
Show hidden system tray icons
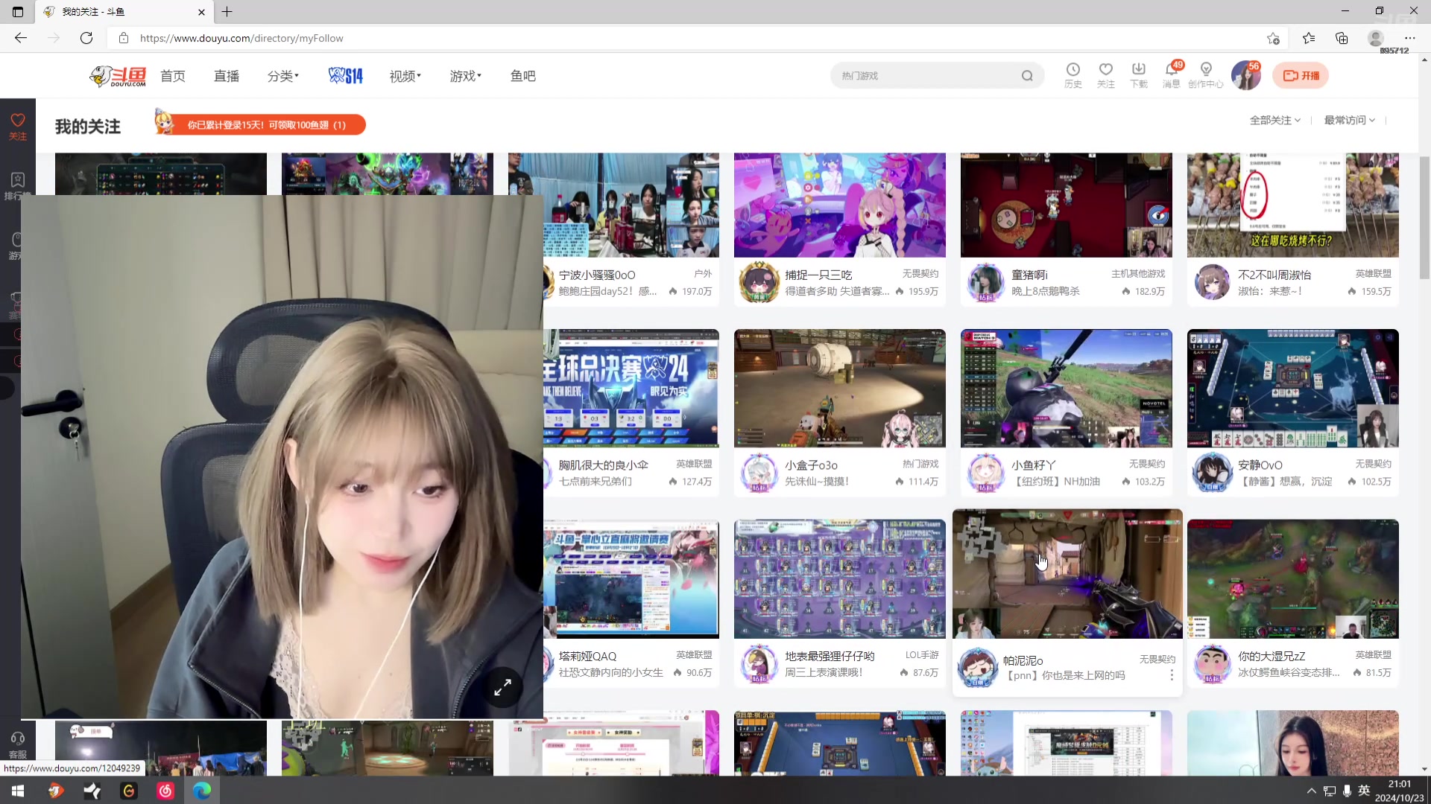click(x=1311, y=791)
